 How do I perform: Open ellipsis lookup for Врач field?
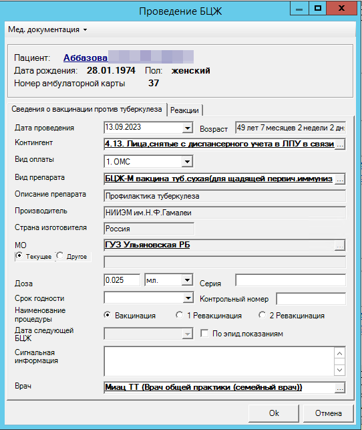click(x=340, y=388)
